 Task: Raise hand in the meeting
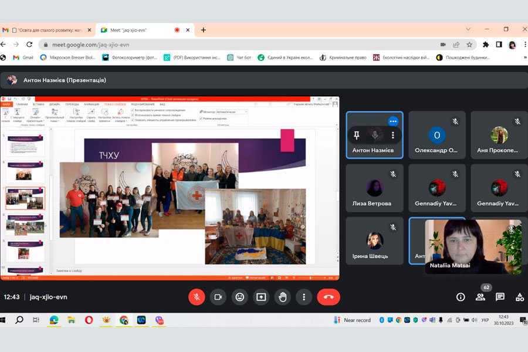[283, 297]
